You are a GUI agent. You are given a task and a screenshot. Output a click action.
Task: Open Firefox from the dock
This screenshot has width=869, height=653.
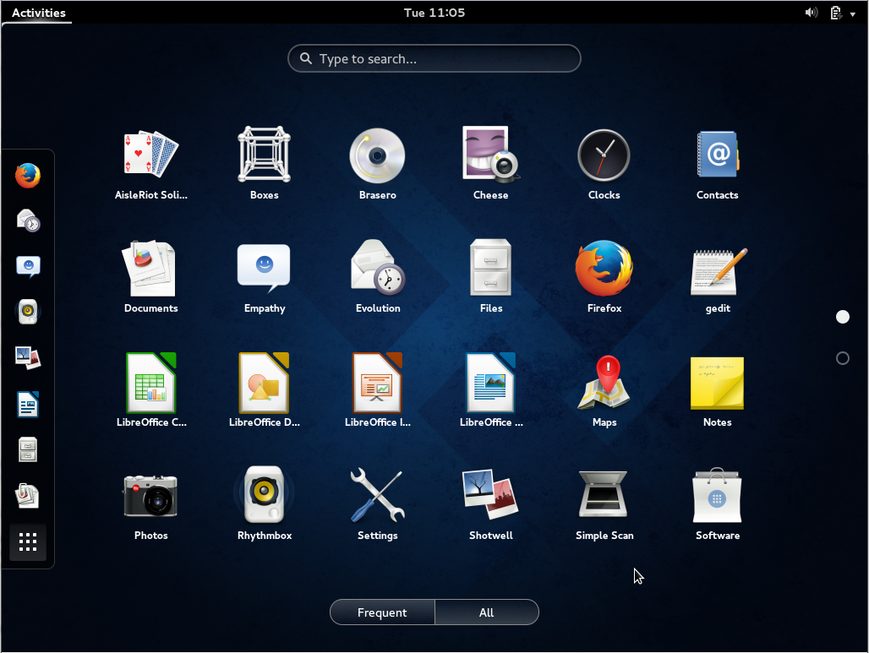click(x=28, y=176)
